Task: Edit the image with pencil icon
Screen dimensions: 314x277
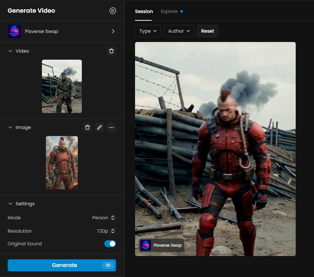Action: coord(99,127)
